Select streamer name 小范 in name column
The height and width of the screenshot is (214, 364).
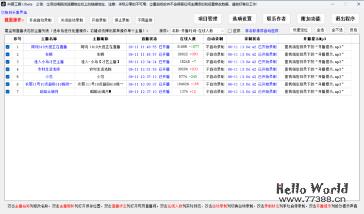(49, 77)
